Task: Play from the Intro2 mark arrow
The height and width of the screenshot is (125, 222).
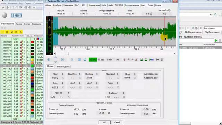Action: pyautogui.click(x=80, y=83)
